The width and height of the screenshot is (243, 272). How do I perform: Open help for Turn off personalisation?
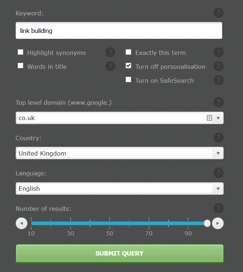[x=219, y=66]
